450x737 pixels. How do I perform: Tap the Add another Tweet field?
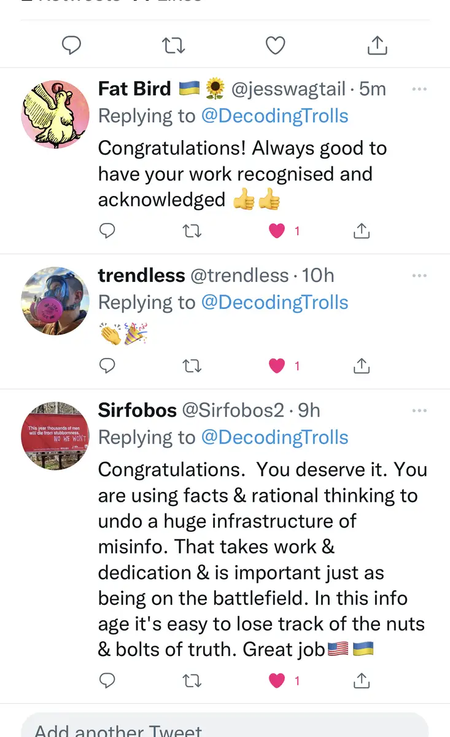[225, 729]
